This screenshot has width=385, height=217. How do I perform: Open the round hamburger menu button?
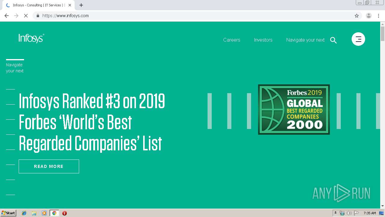click(358, 39)
